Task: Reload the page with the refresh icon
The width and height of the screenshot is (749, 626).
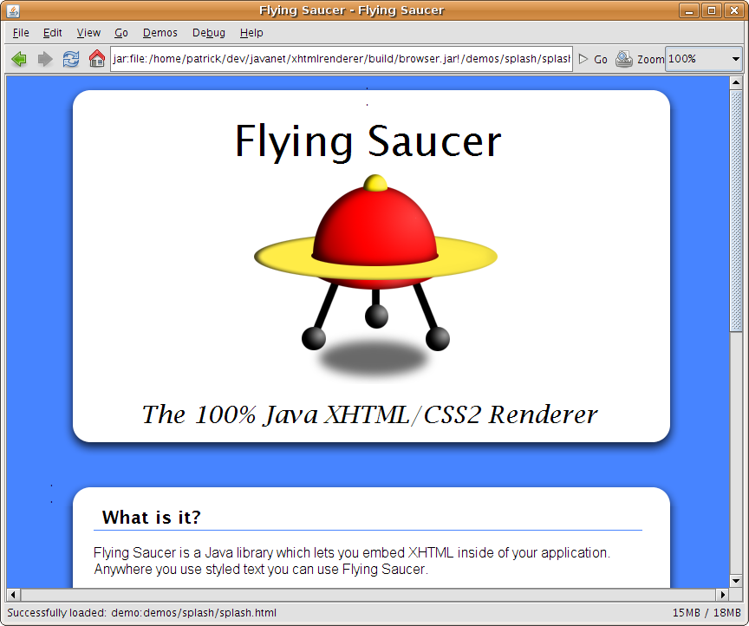Action: click(71, 59)
